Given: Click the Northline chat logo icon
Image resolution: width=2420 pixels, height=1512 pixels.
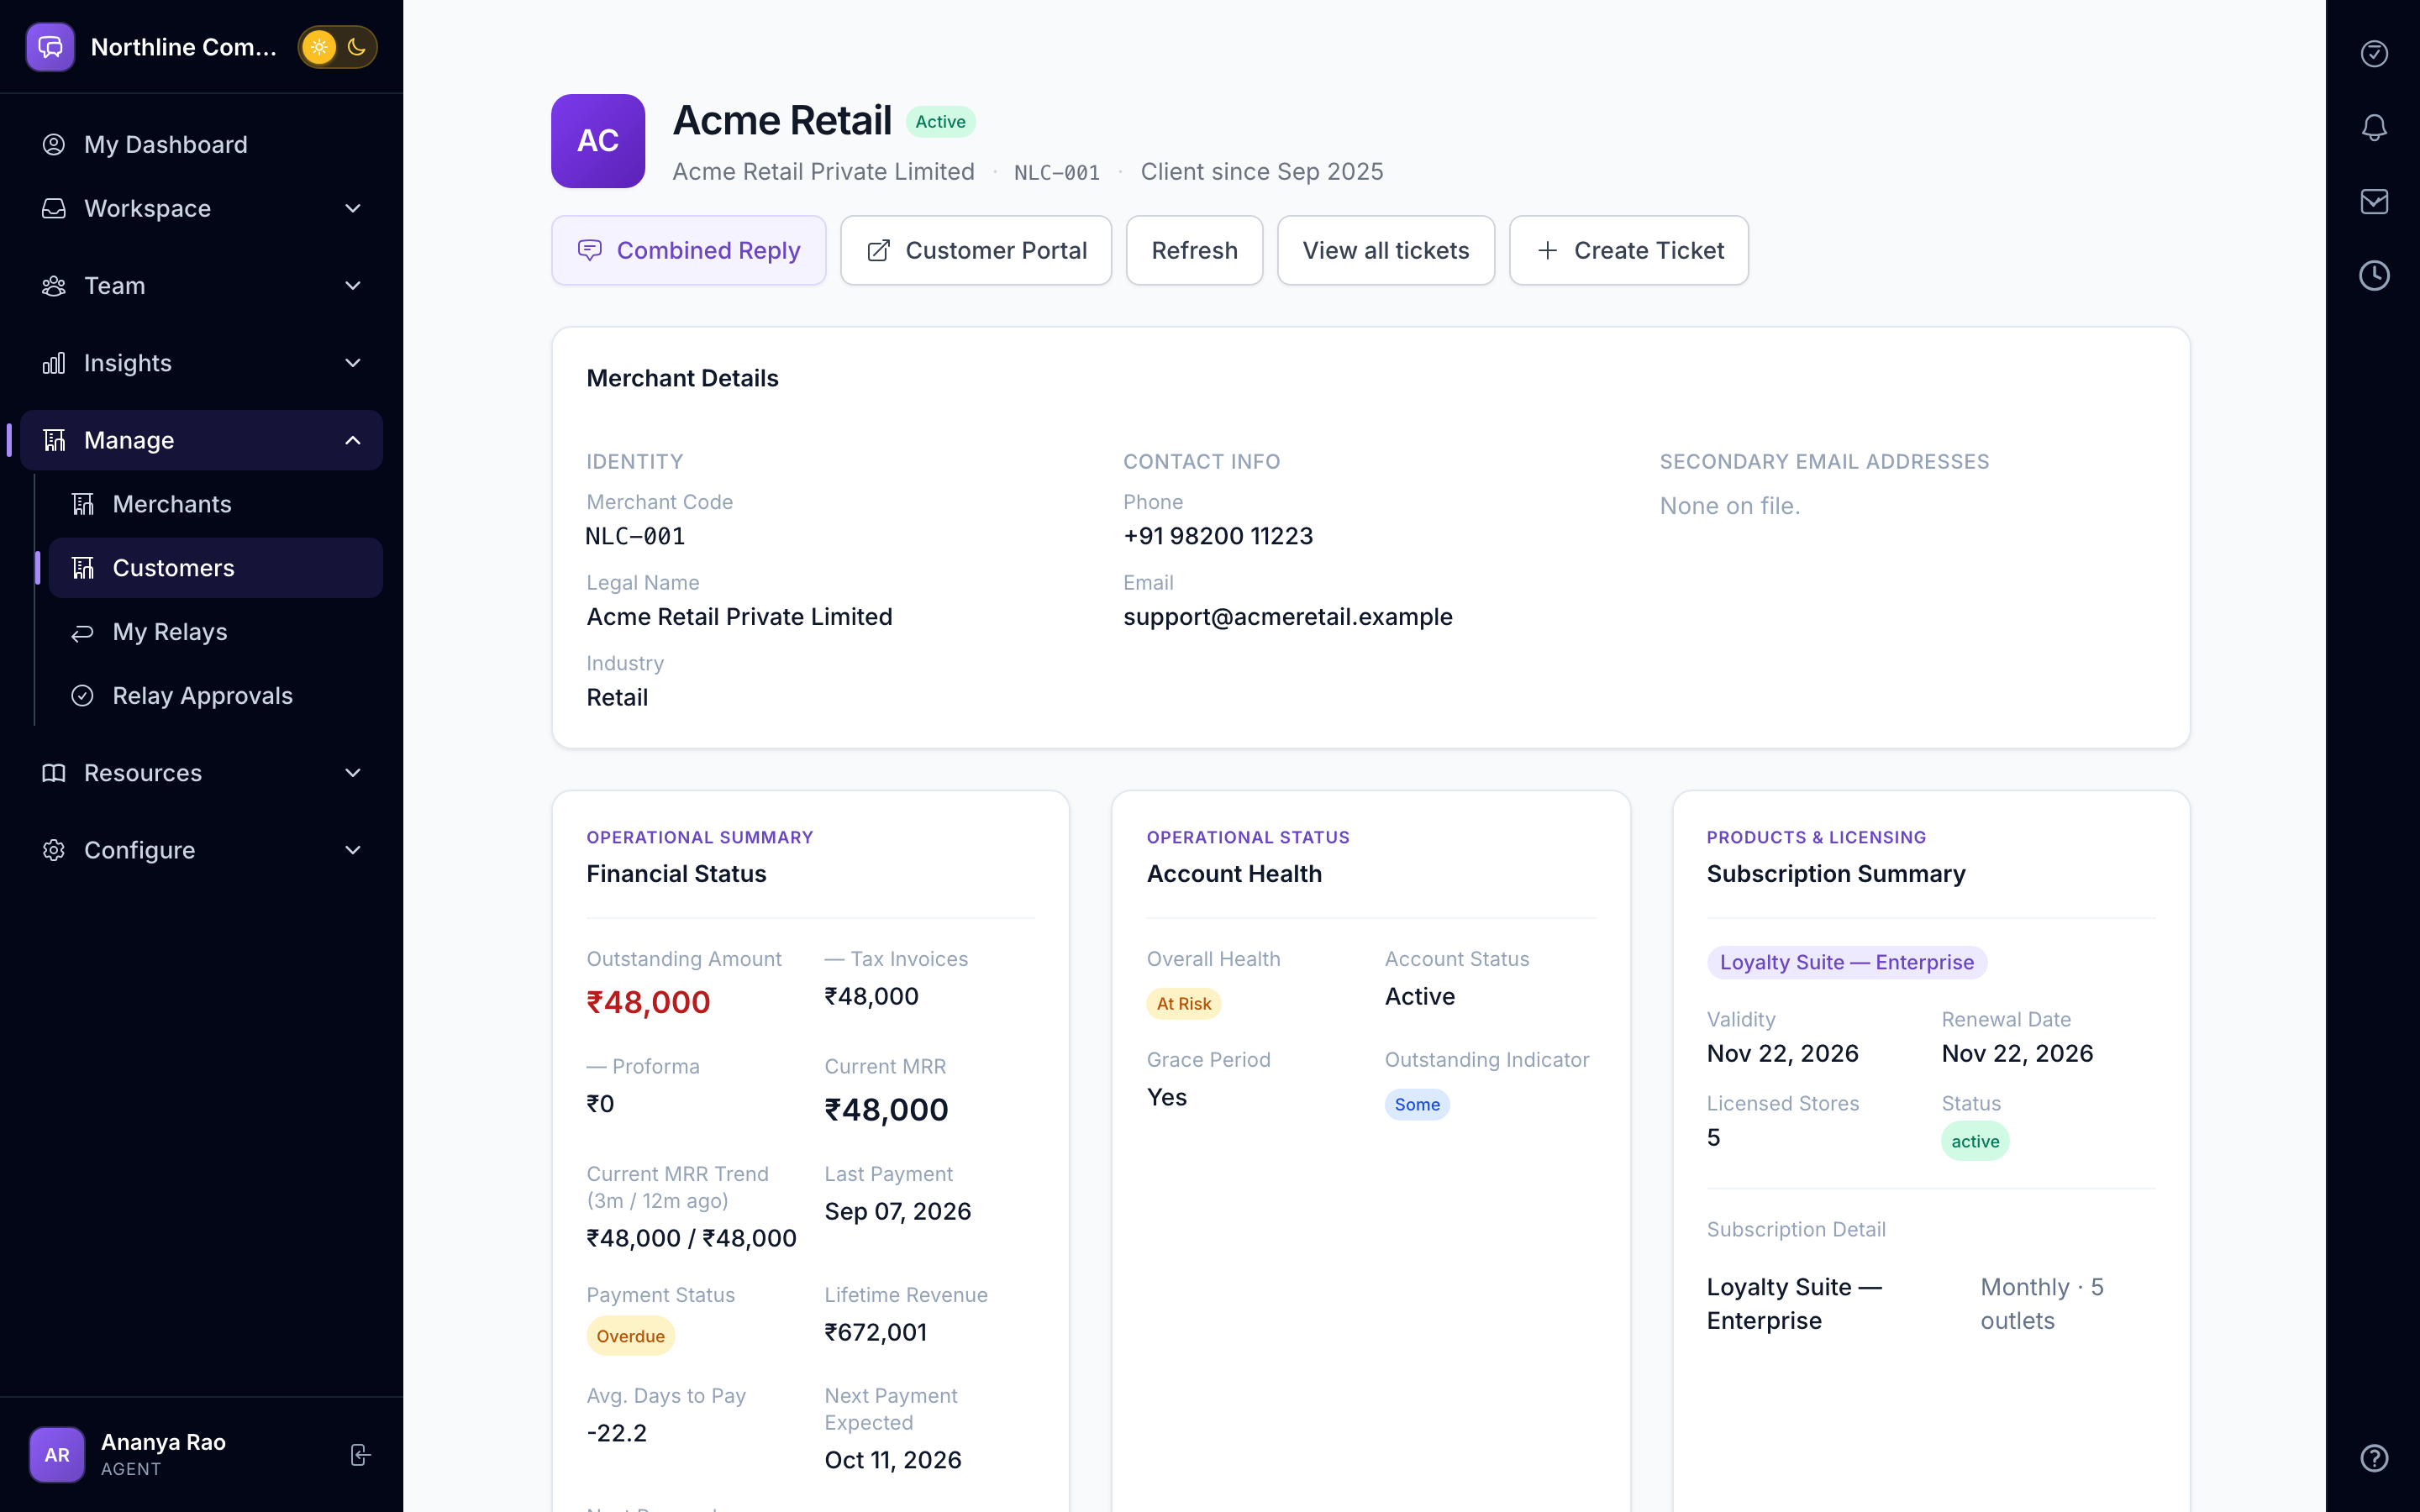Looking at the screenshot, I should click(50, 47).
